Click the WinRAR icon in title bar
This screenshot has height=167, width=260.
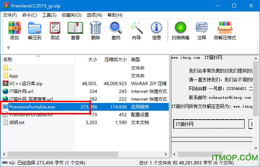tap(6, 6)
